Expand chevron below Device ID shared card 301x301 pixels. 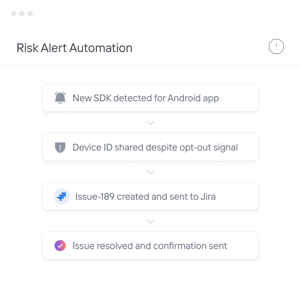coord(150,172)
